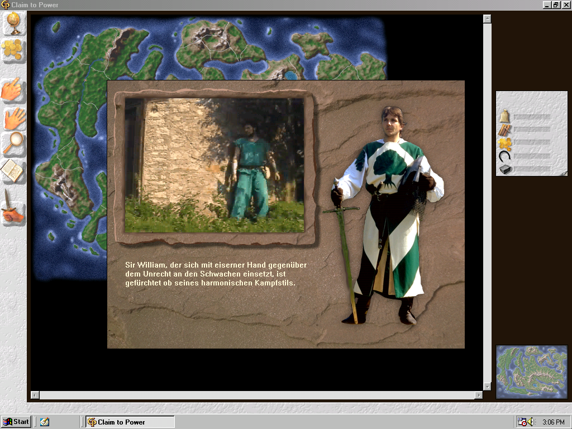Open the book icon in sidebar

pos(13,171)
